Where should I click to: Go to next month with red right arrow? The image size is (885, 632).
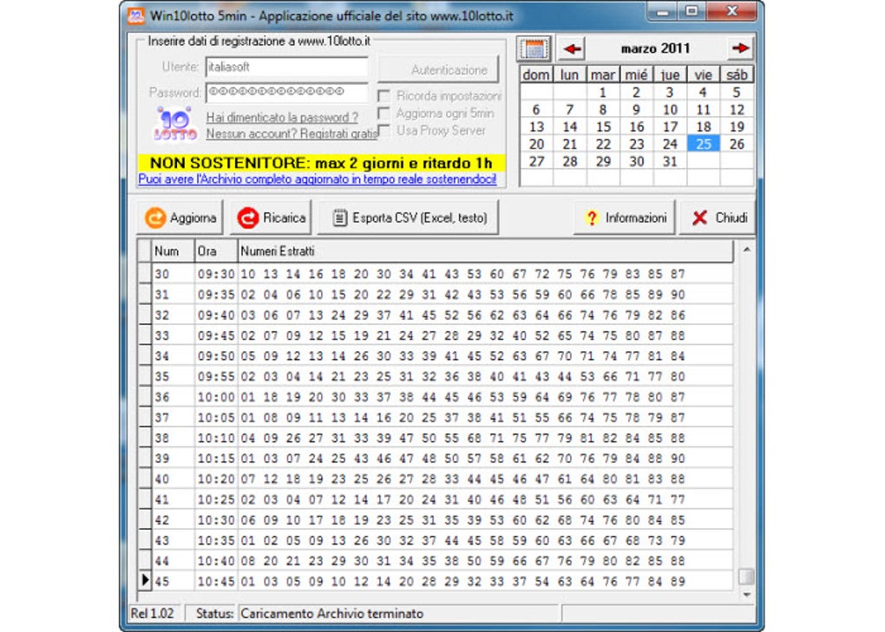(x=739, y=49)
